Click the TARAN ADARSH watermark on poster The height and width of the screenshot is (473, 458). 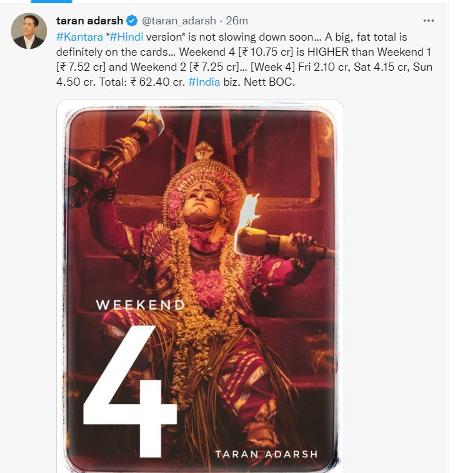pyautogui.click(x=266, y=454)
